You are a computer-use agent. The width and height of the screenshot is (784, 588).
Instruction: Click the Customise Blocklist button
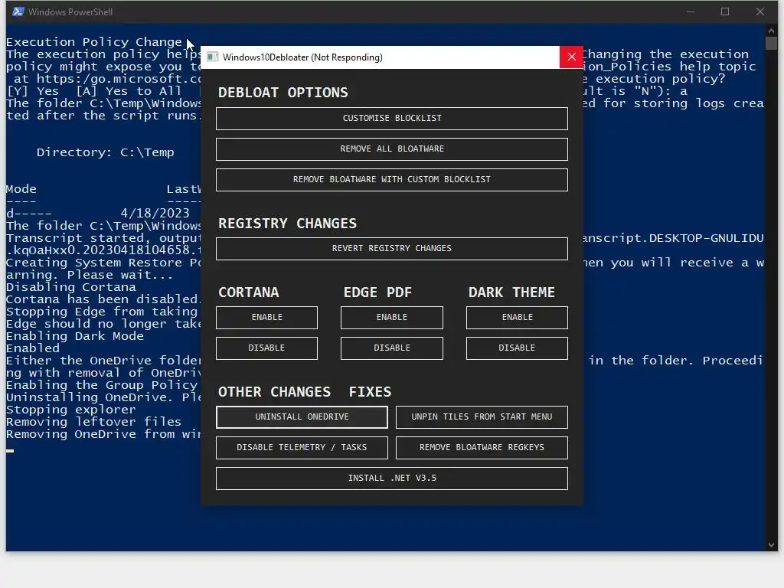click(391, 119)
